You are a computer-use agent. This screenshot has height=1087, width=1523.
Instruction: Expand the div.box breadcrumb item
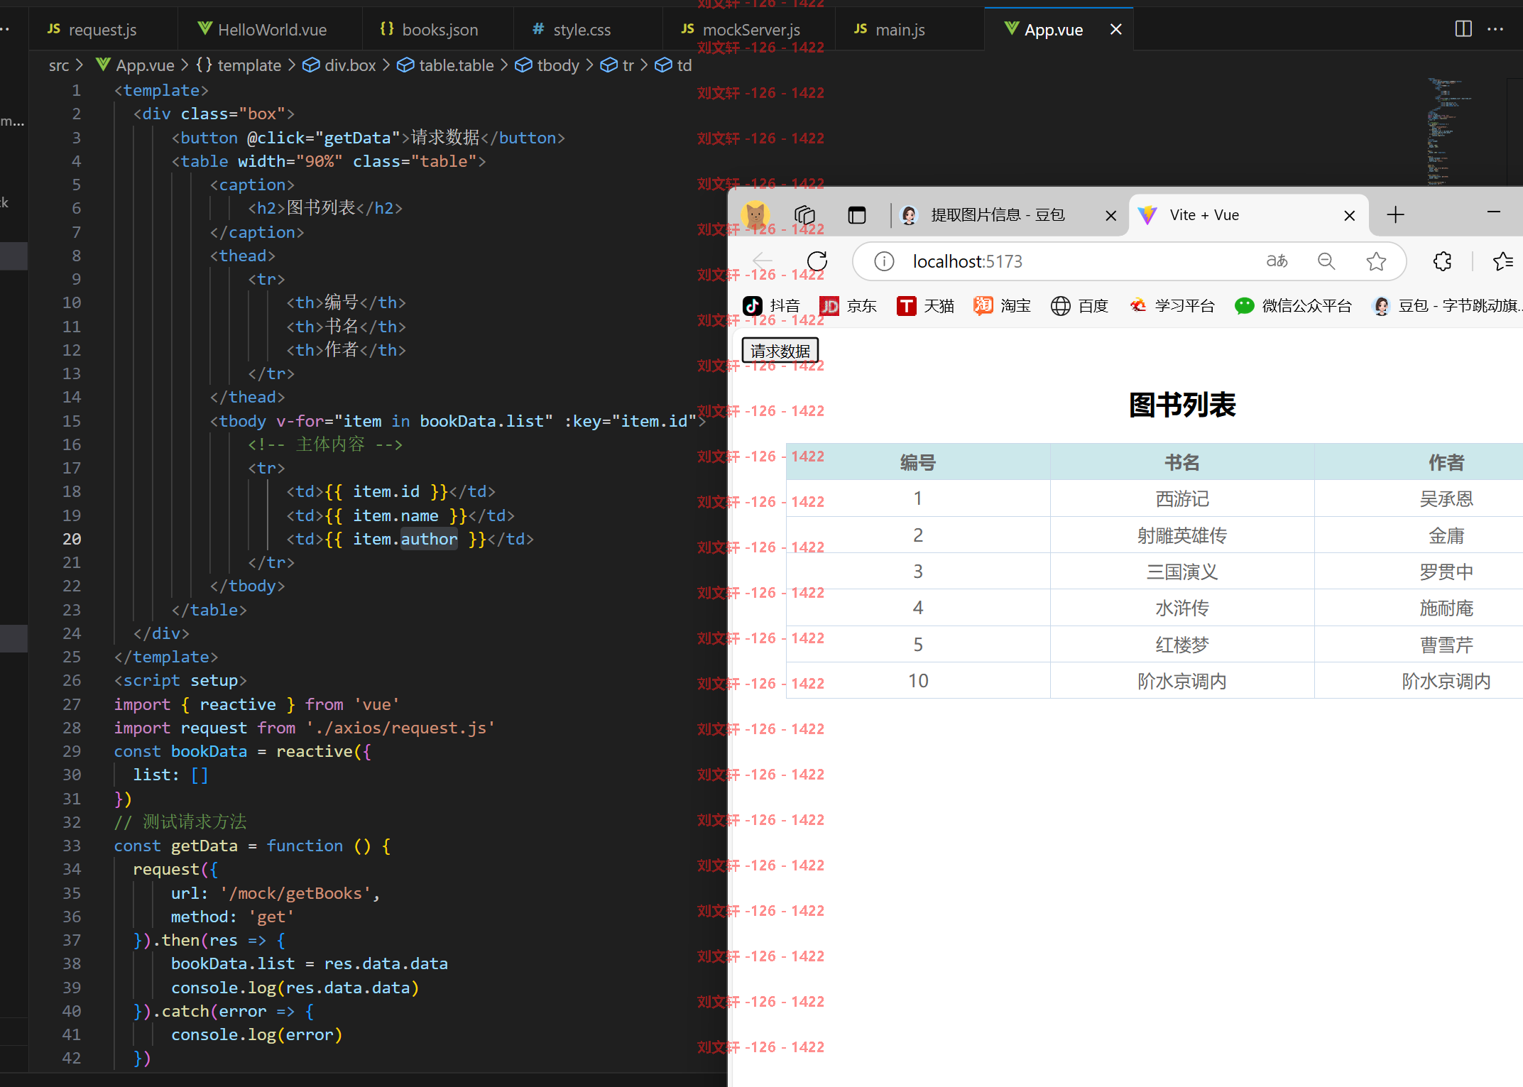pos(339,65)
